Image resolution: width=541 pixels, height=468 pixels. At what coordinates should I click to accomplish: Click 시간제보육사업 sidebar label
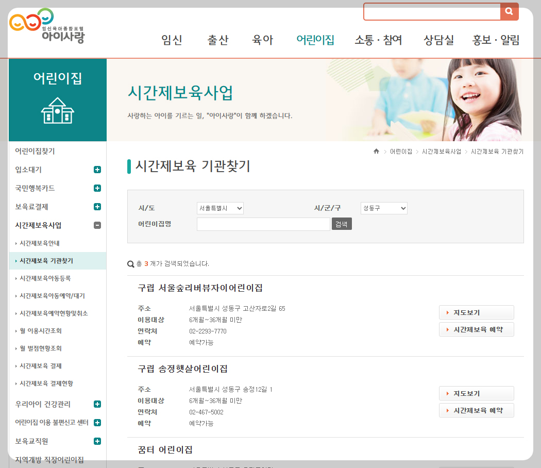(x=38, y=226)
